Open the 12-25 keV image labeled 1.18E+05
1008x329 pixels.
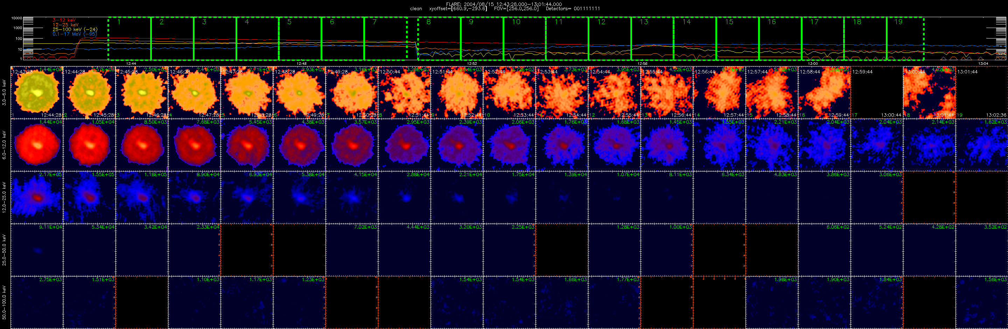[x=142, y=197]
